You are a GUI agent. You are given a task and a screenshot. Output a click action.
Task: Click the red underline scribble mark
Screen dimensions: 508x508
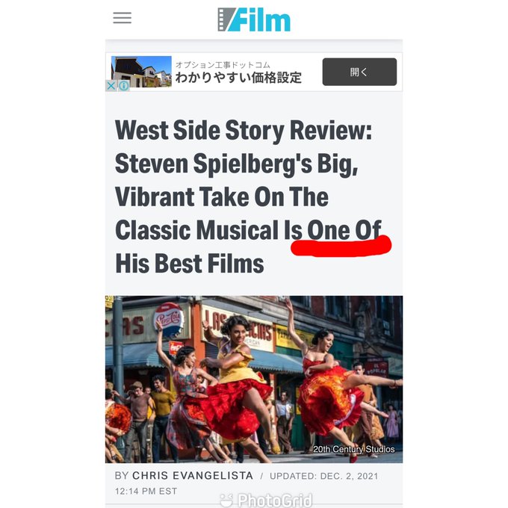tap(341, 246)
